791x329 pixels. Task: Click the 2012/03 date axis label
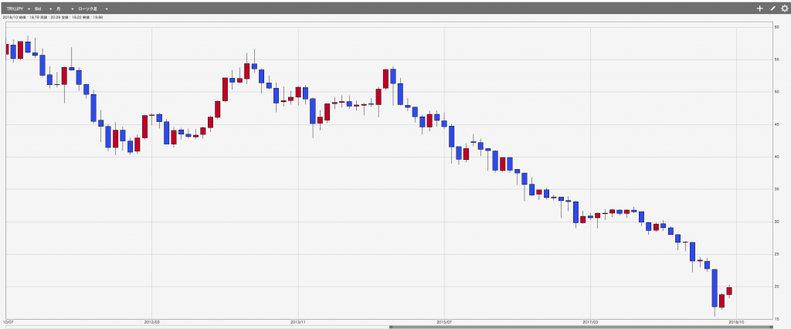(152, 321)
